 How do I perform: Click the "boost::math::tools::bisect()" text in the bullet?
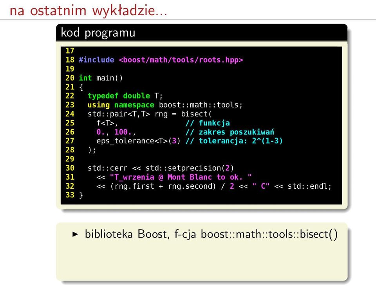point(269,234)
